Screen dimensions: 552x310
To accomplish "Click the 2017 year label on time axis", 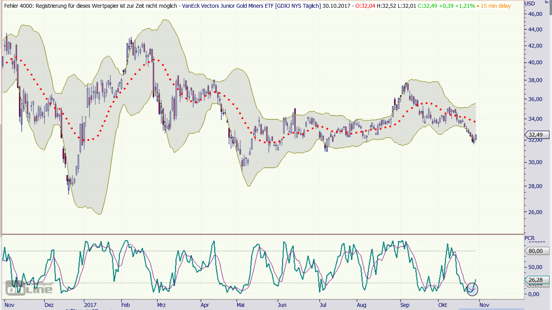I will (x=90, y=305).
